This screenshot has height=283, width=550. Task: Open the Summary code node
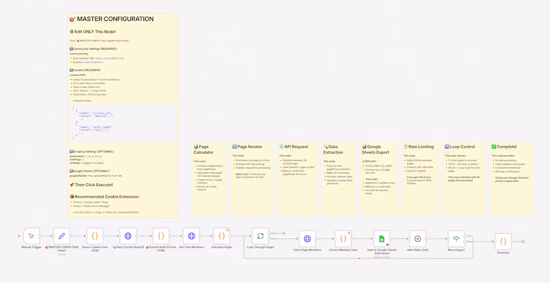coord(503,242)
